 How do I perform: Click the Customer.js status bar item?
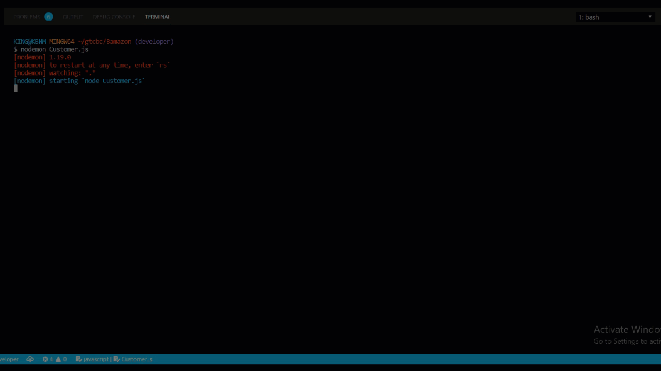coord(133,359)
